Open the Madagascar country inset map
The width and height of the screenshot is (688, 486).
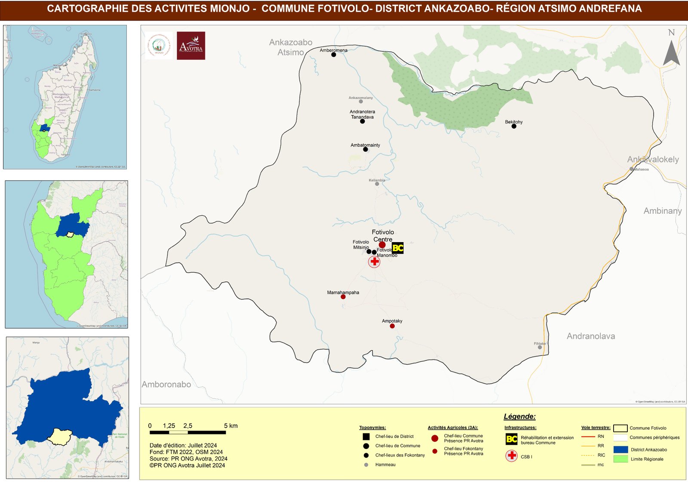[65, 97]
